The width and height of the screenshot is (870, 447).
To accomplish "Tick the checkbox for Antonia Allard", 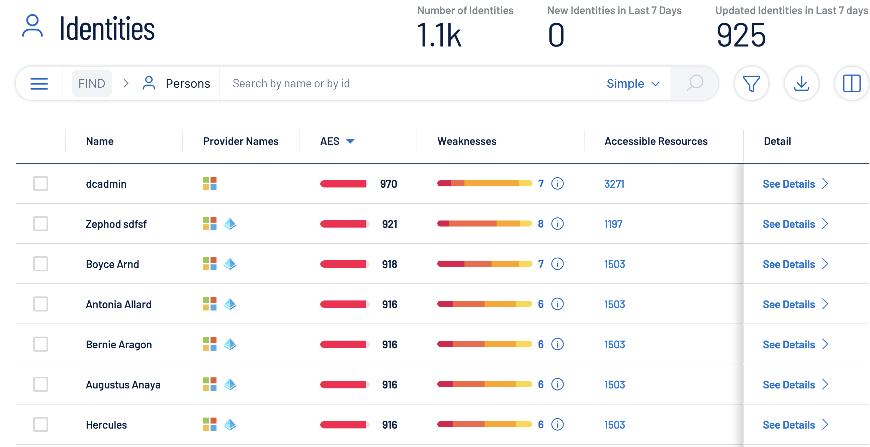I will pyautogui.click(x=40, y=304).
